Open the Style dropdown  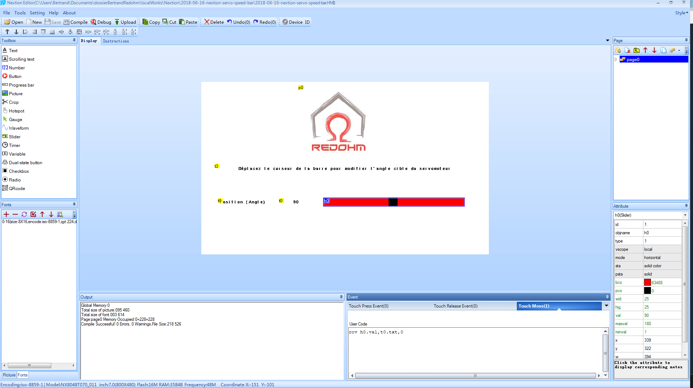click(681, 13)
